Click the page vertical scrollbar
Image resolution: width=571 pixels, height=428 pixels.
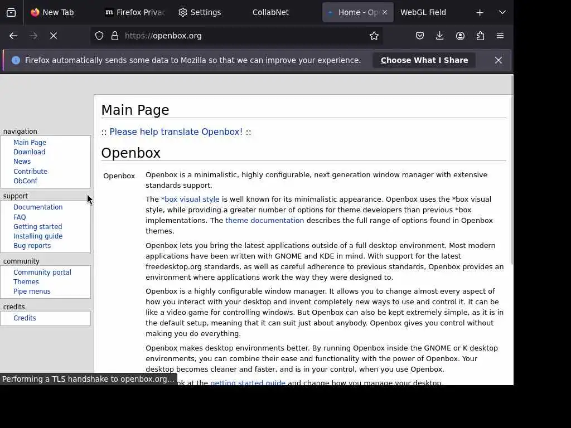(x=512, y=169)
